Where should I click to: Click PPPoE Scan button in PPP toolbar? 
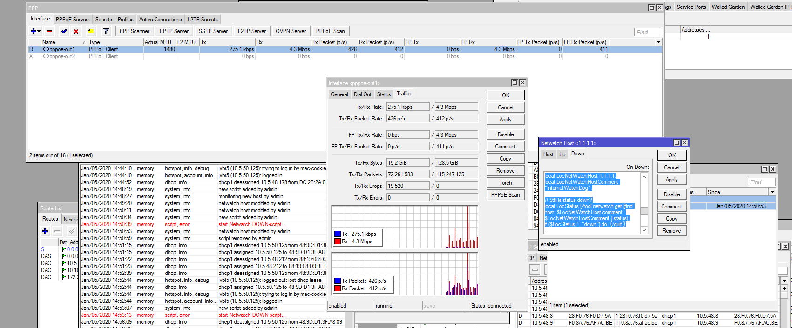pyautogui.click(x=330, y=31)
